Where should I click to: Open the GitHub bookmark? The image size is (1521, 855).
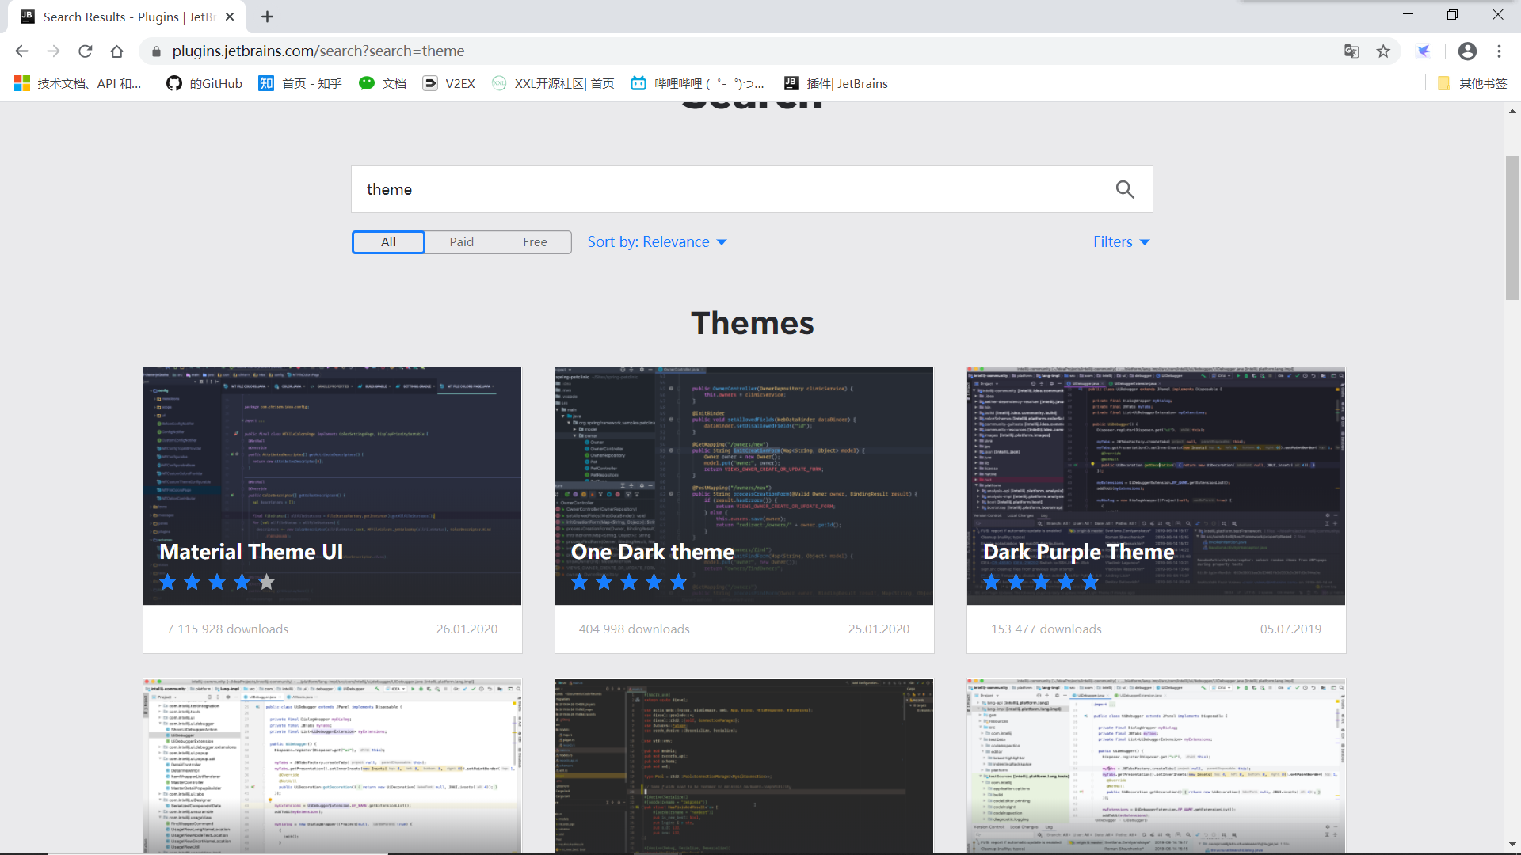(204, 83)
